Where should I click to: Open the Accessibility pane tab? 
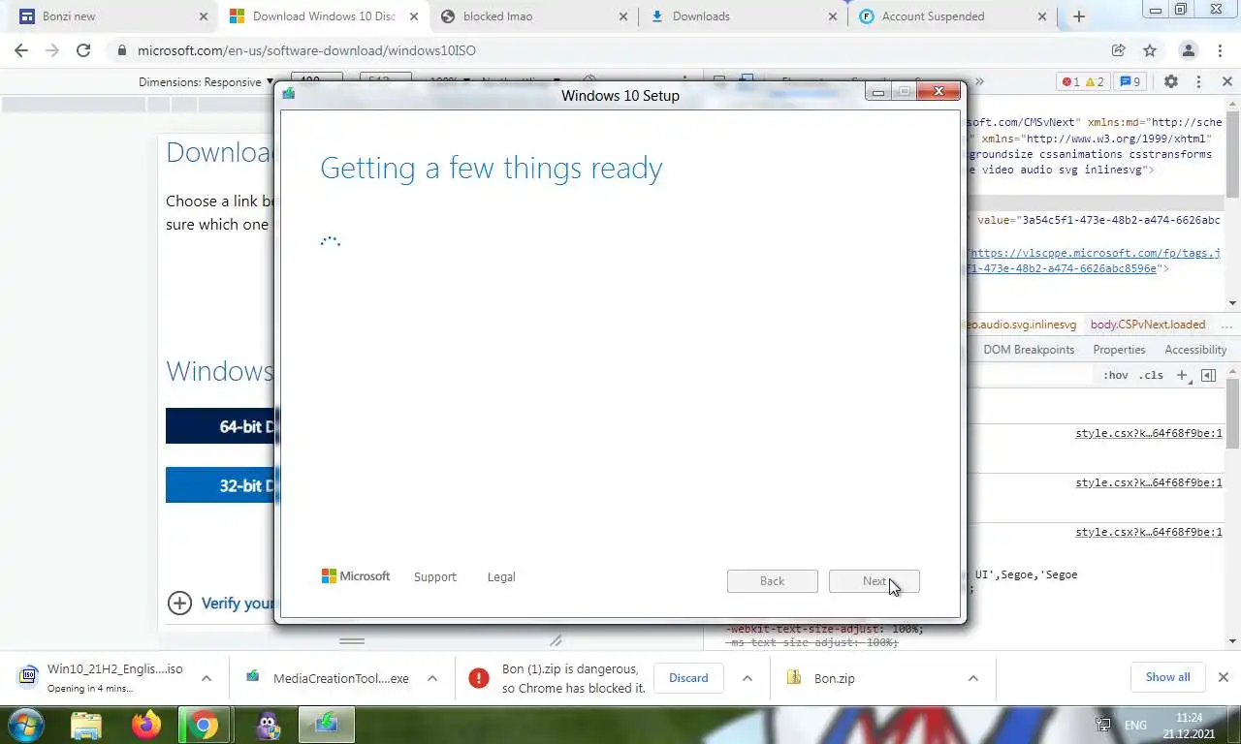click(1195, 350)
